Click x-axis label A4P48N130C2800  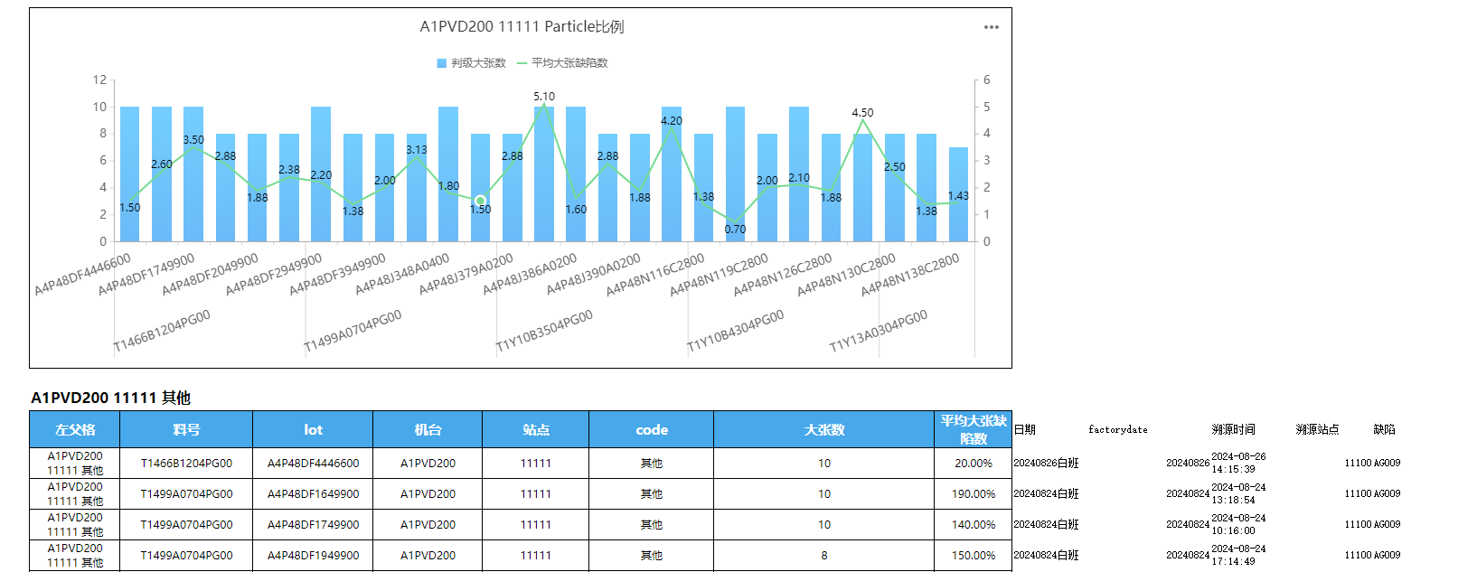[847, 275]
